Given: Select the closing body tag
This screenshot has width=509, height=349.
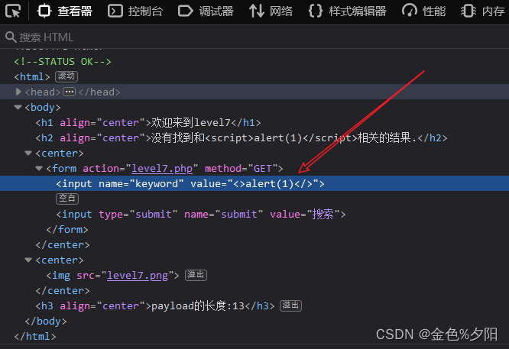Looking at the screenshot, I should [x=46, y=321].
